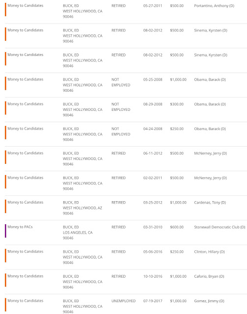Click the purple Money to PACs marker
The height and width of the screenshot is (314, 247).
point(5,231)
